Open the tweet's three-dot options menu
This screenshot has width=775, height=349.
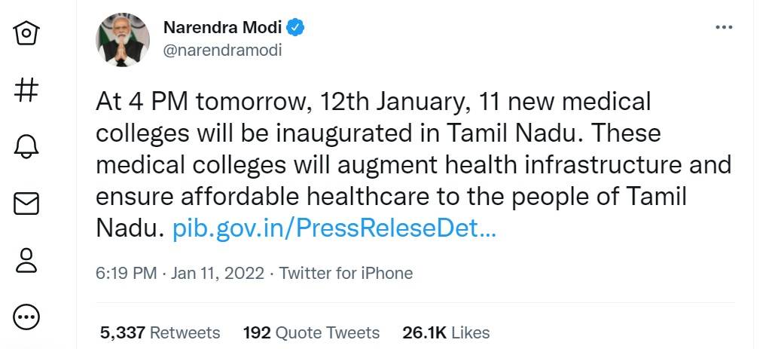723,28
